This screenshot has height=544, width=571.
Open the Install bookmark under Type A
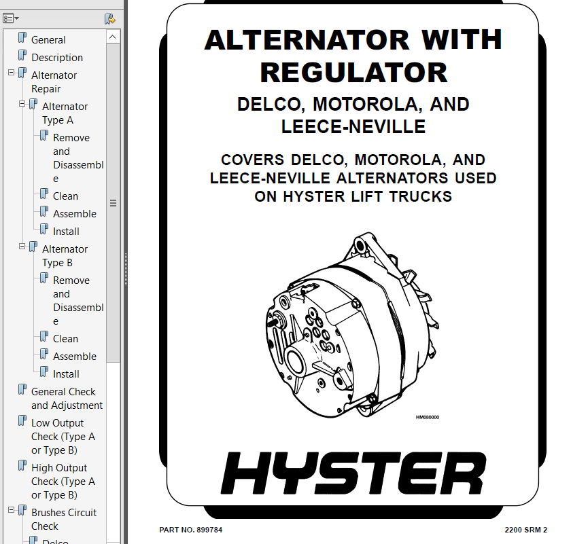coord(66,232)
